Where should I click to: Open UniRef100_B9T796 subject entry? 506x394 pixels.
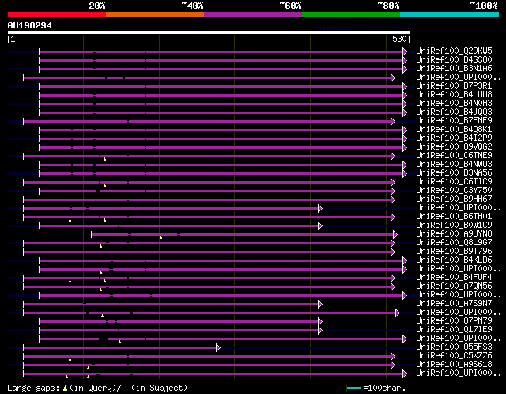tap(454, 252)
